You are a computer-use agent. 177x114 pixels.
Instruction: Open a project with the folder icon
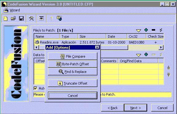[x=13, y=18]
